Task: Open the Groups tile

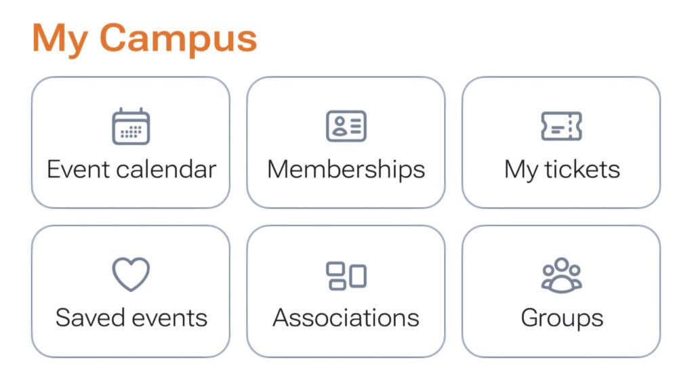Action: pyautogui.click(x=561, y=291)
